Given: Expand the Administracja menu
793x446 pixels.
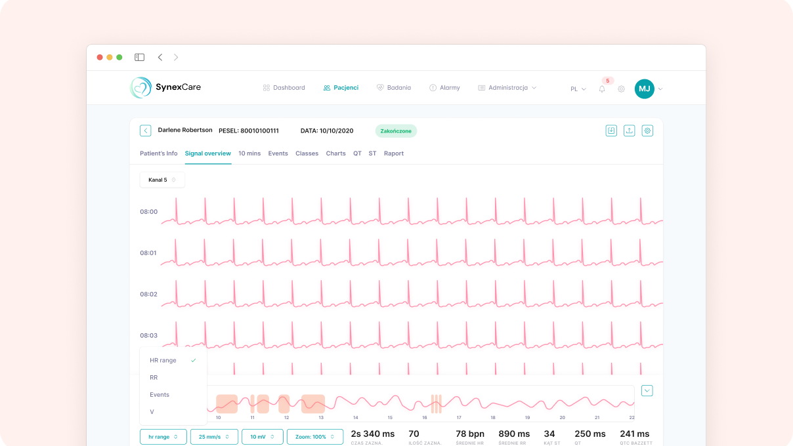Looking at the screenshot, I should tap(507, 88).
